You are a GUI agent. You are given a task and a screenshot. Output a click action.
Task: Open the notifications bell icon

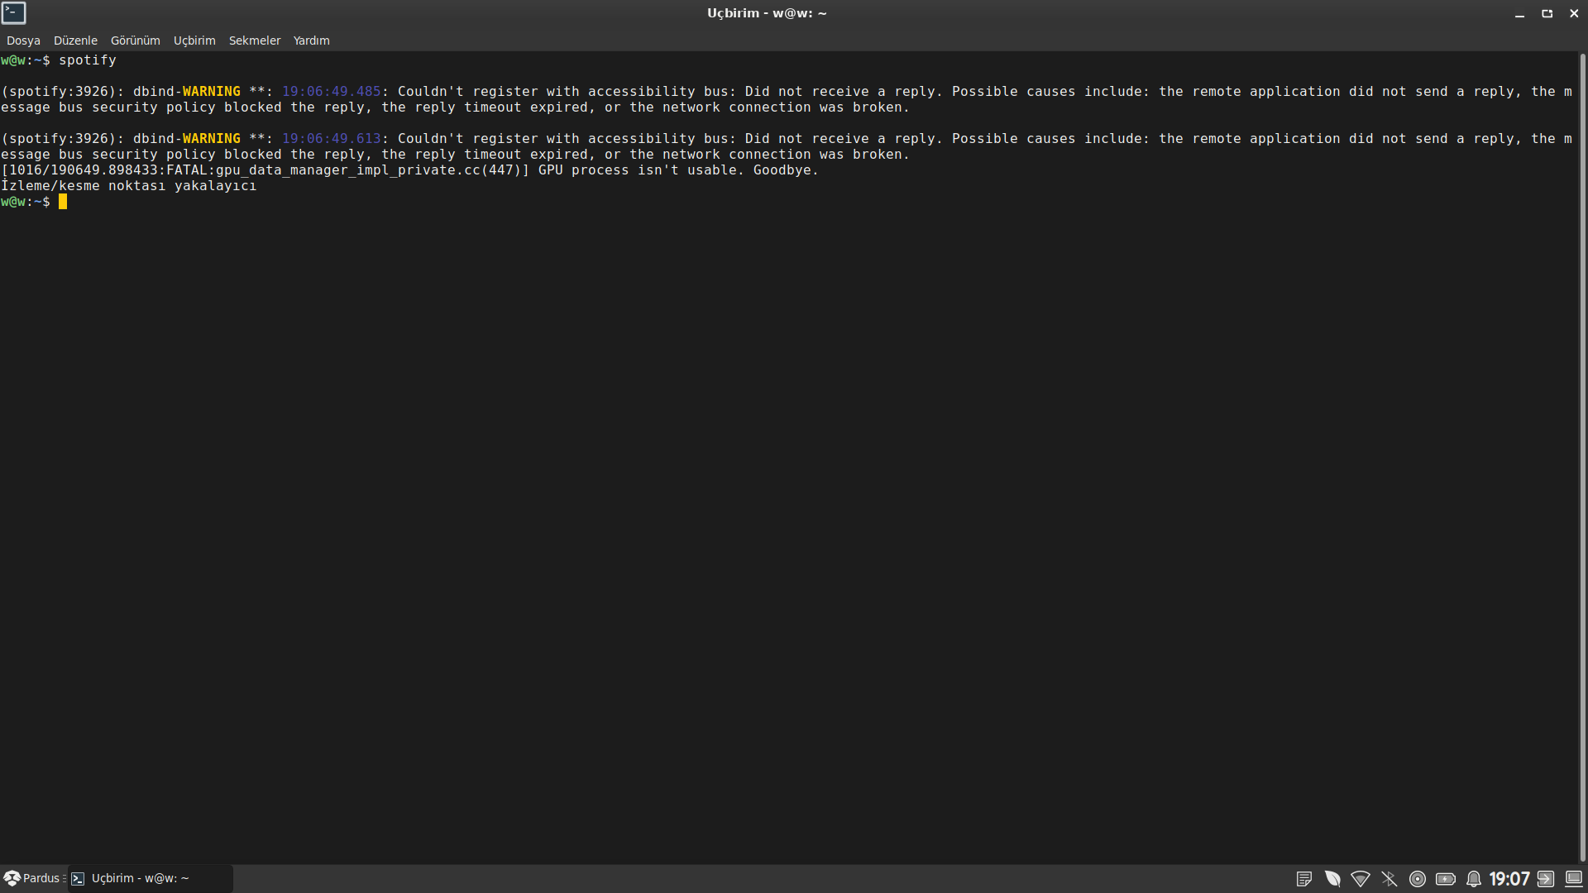point(1474,879)
